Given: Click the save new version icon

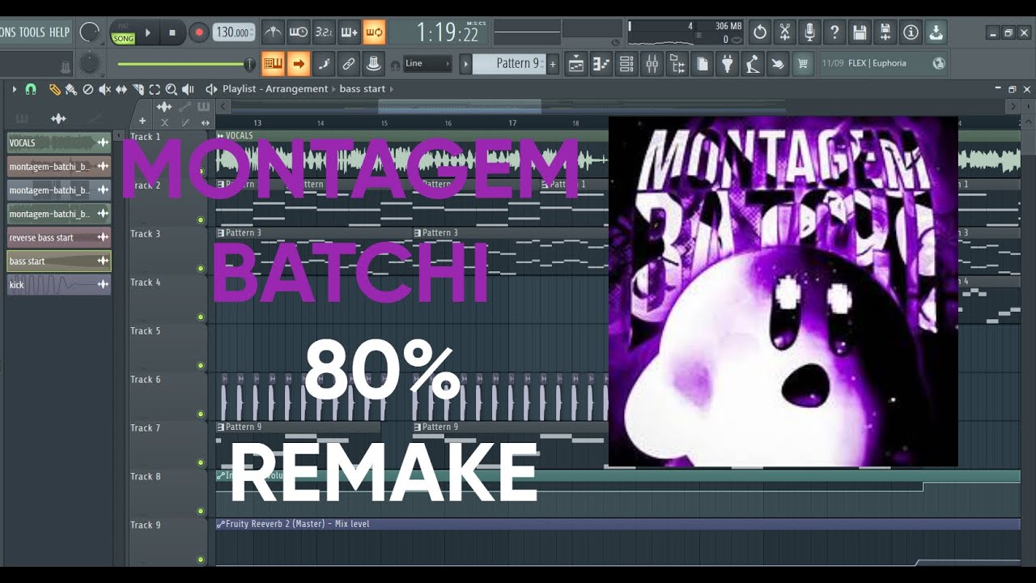Looking at the screenshot, I should pyautogui.click(x=885, y=32).
